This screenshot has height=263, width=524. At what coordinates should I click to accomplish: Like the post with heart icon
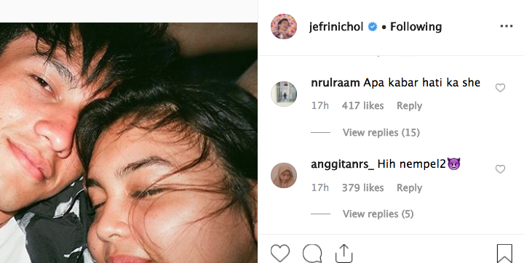point(279,254)
